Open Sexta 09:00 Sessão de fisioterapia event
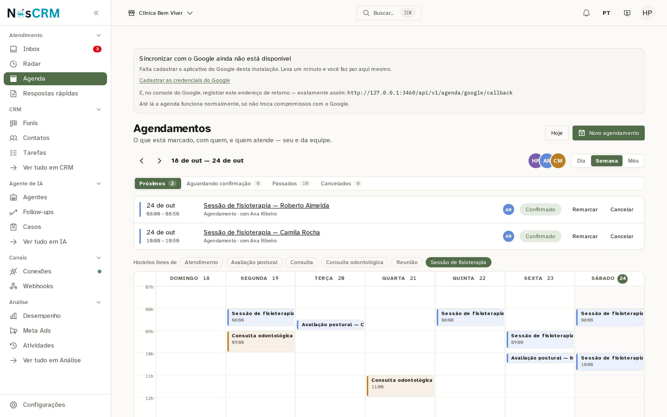The height and width of the screenshot is (417, 667). (540, 339)
